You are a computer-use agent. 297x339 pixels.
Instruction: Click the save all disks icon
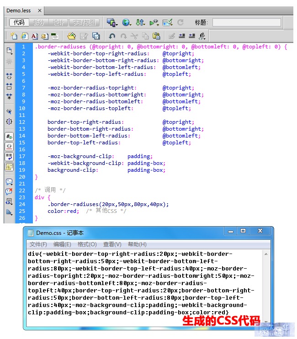click(96, 36)
